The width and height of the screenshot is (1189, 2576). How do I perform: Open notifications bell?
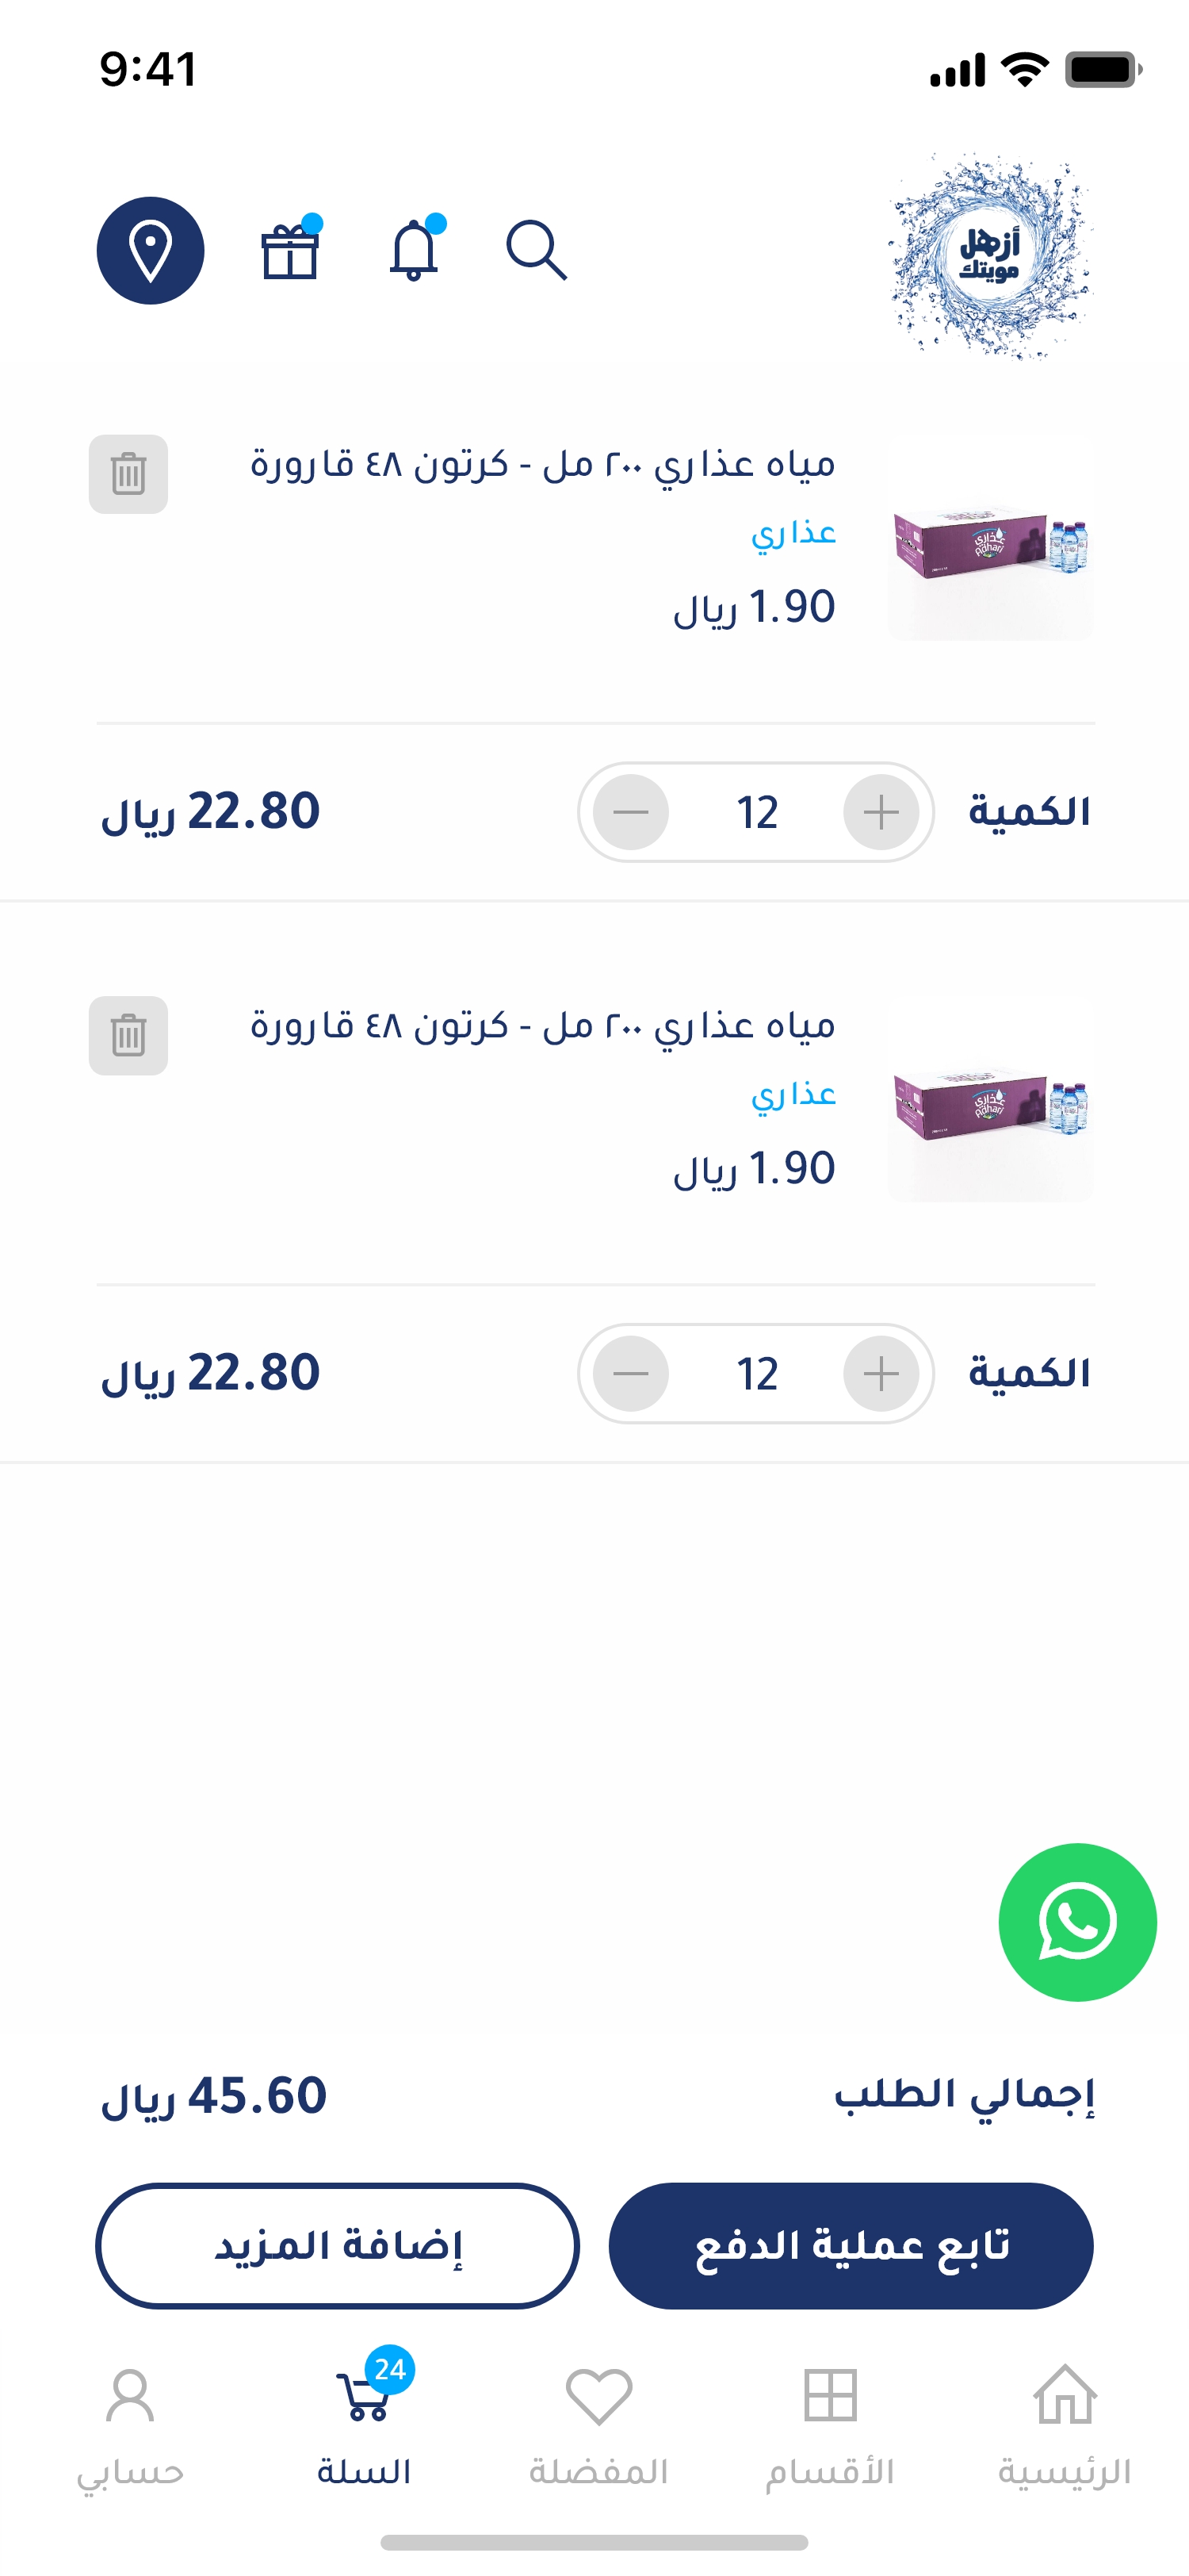(x=414, y=250)
